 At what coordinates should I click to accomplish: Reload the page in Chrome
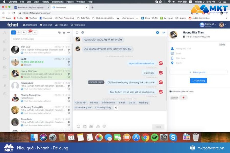pyautogui.click(x=14, y=13)
